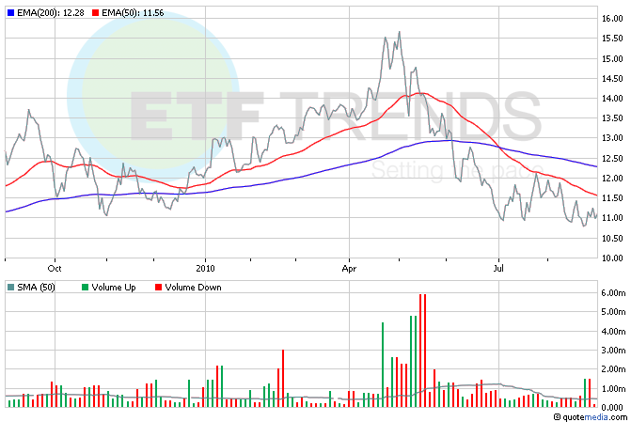631x422 pixels.
Task: Click the 5.00m volume axis label
Action: click(x=614, y=312)
